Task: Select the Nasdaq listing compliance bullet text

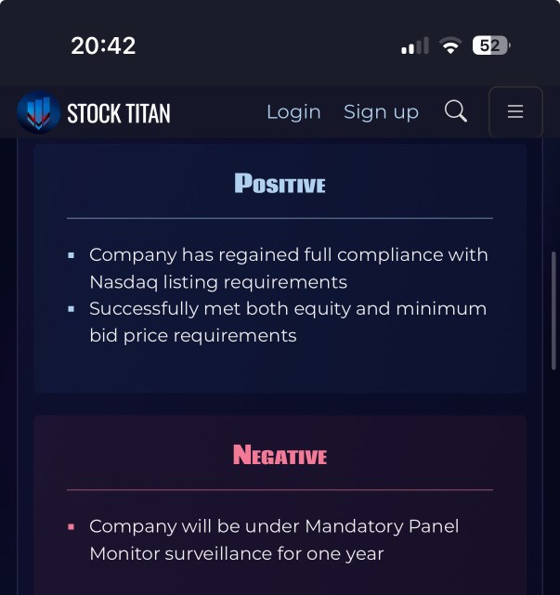Action: pyautogui.click(x=289, y=268)
